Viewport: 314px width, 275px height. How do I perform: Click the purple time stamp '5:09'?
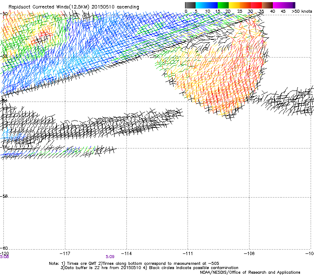pos(110,257)
